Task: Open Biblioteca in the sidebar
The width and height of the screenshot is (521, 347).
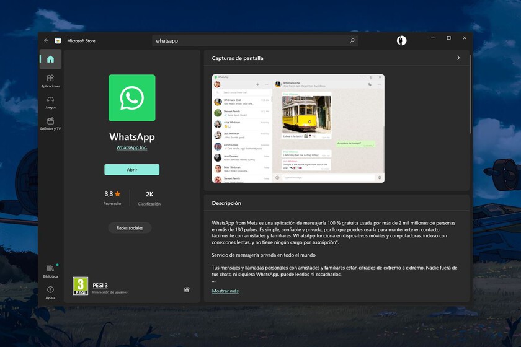Action: click(50, 271)
